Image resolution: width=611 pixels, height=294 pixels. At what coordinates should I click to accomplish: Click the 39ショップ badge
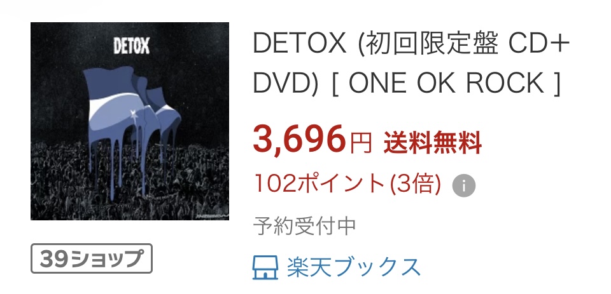coord(92,258)
